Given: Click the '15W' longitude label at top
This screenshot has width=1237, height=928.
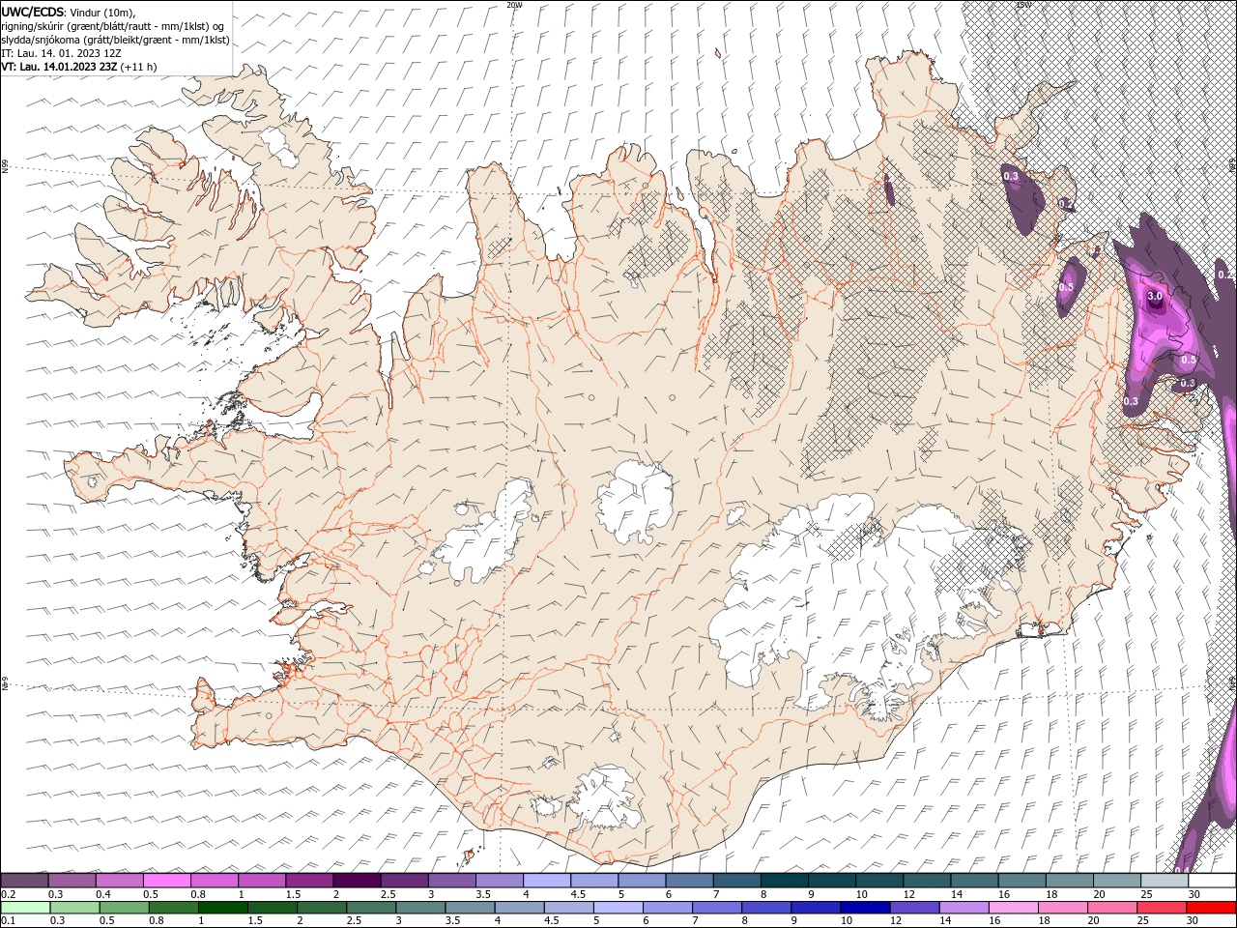Looking at the screenshot, I should (x=1023, y=5).
